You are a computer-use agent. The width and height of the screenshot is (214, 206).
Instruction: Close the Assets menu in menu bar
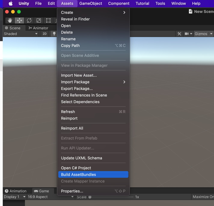[67, 3]
